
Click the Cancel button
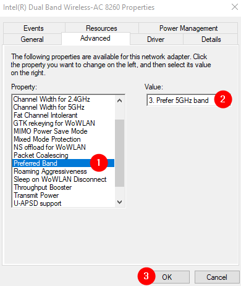coord(217,277)
